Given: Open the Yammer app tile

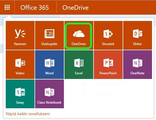Looking at the screenshot, I should click(20, 35).
